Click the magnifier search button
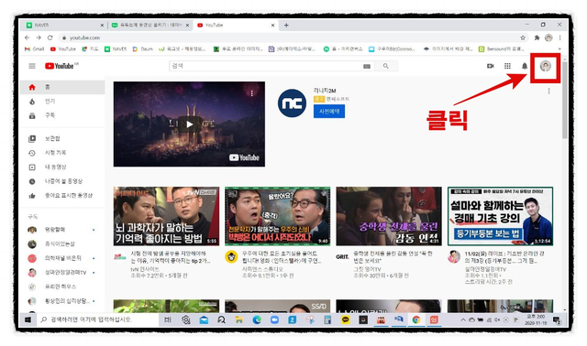Screen dimensions: 587x346 [386, 66]
